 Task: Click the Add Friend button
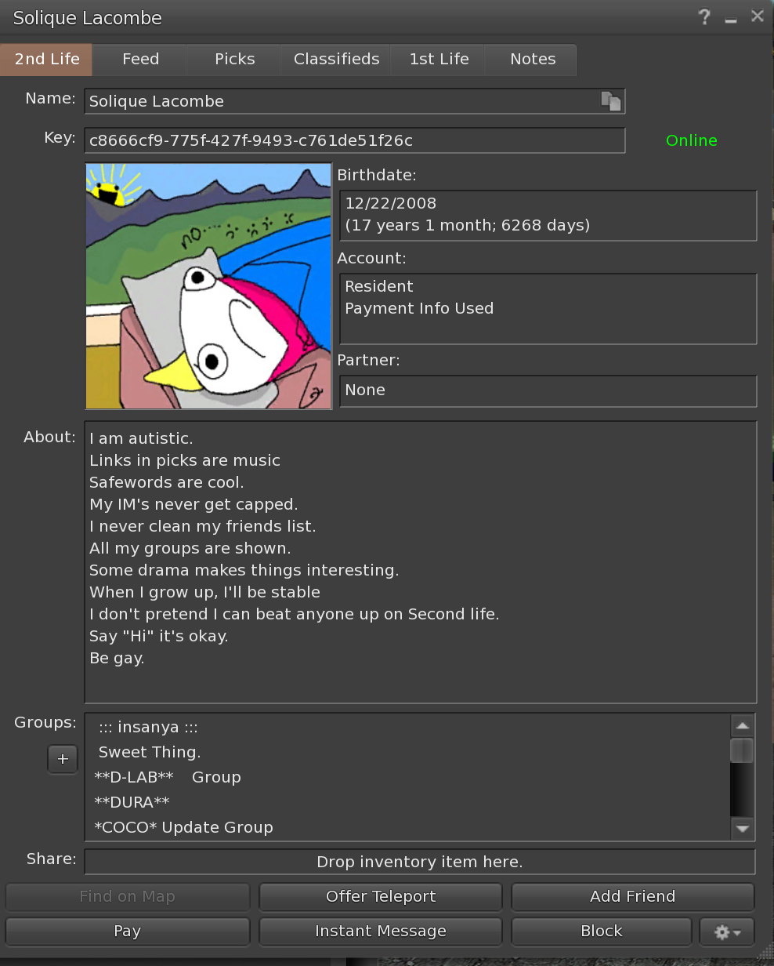pos(632,896)
